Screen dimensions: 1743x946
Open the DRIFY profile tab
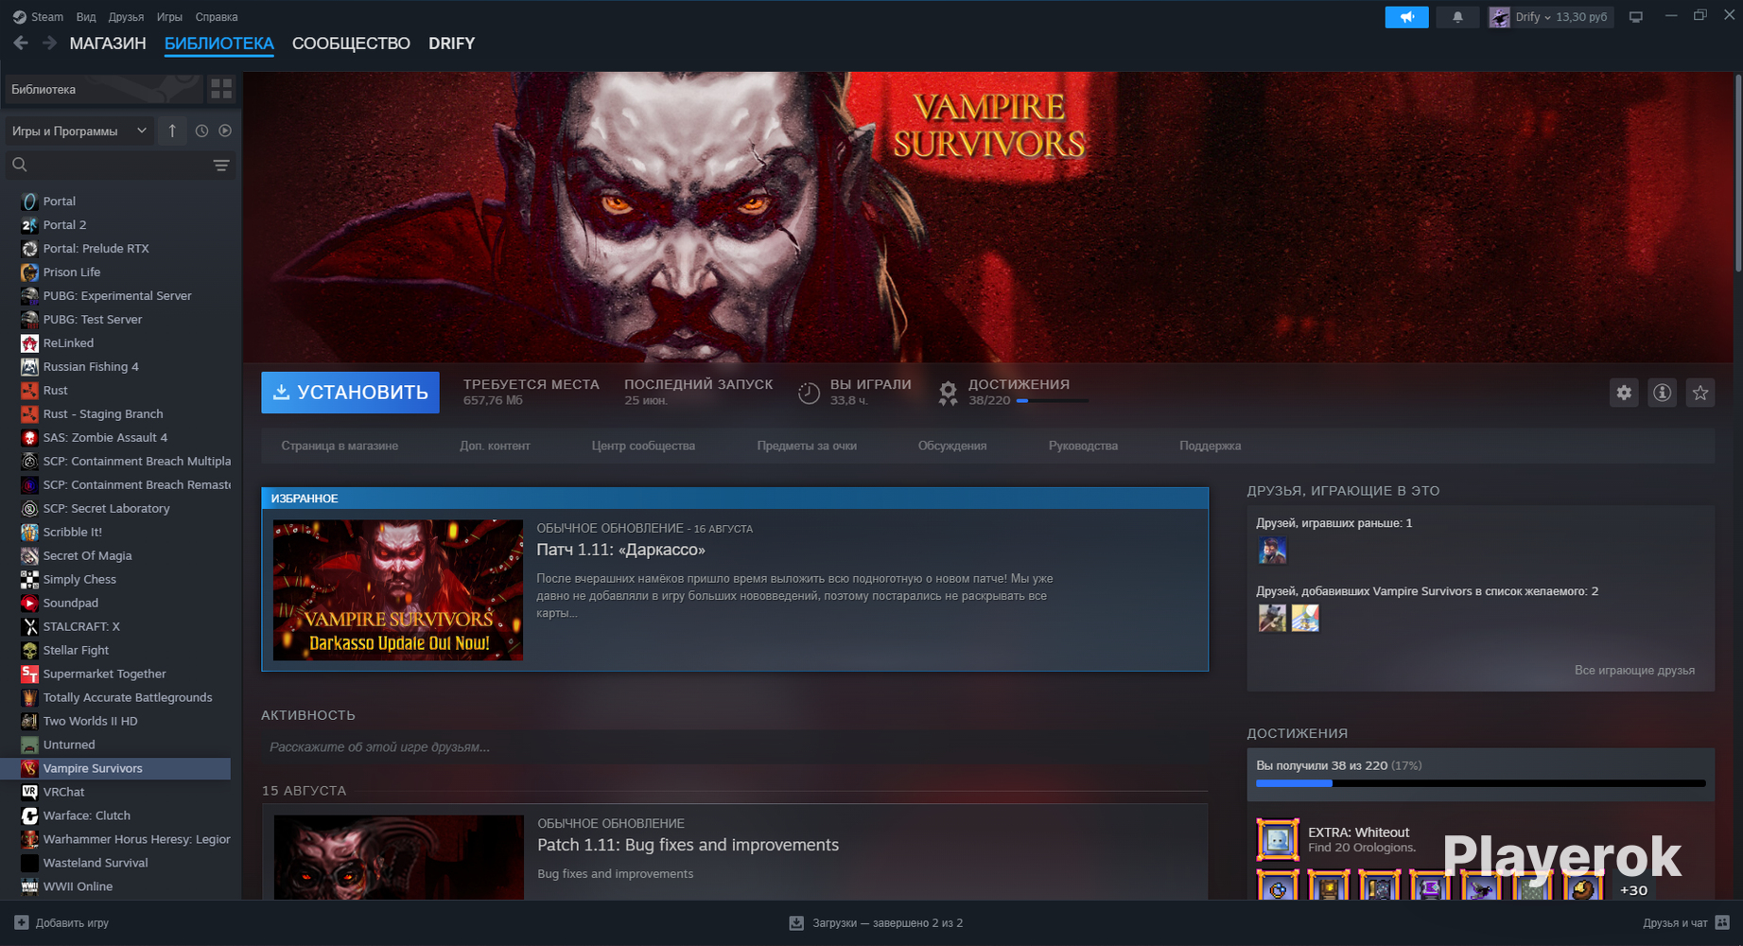tap(452, 44)
